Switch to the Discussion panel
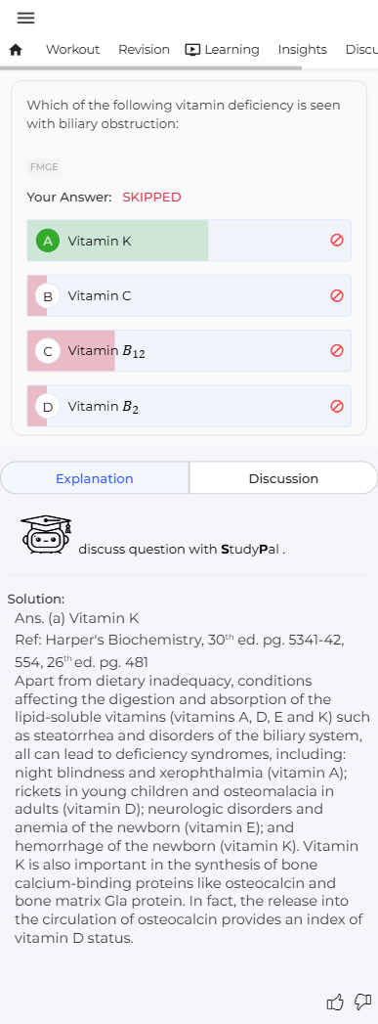The image size is (378, 1024). click(x=283, y=478)
